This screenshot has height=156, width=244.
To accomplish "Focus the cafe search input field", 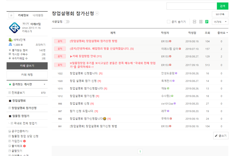I will click(x=192, y=6).
